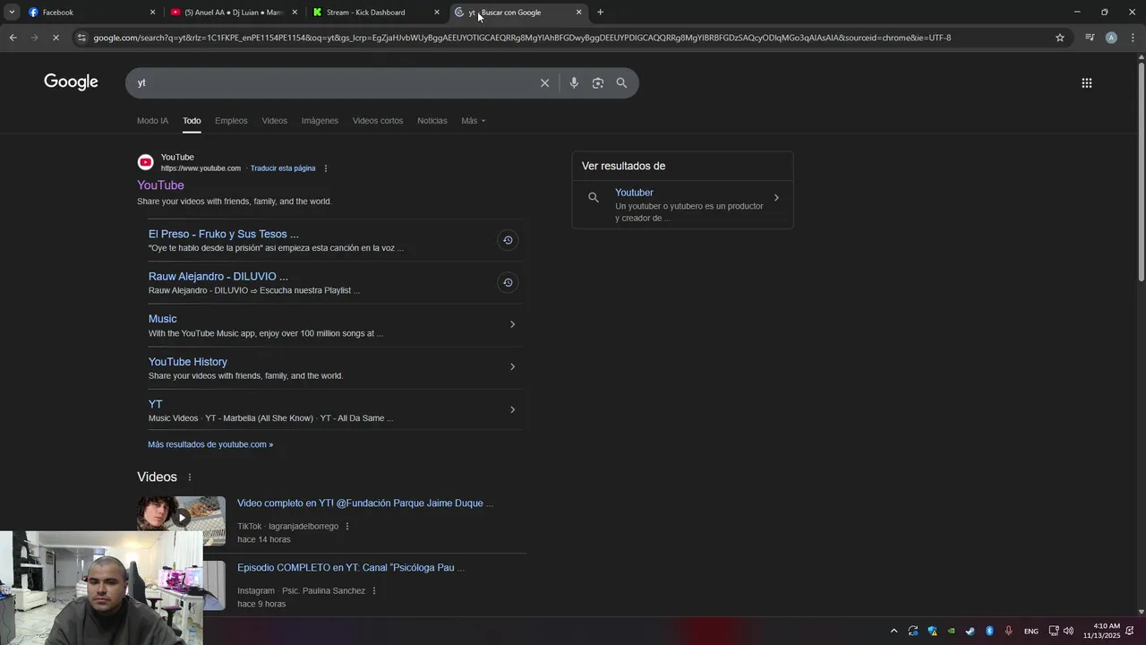Switch to Videos search tab
The image size is (1146, 645).
coord(274,121)
